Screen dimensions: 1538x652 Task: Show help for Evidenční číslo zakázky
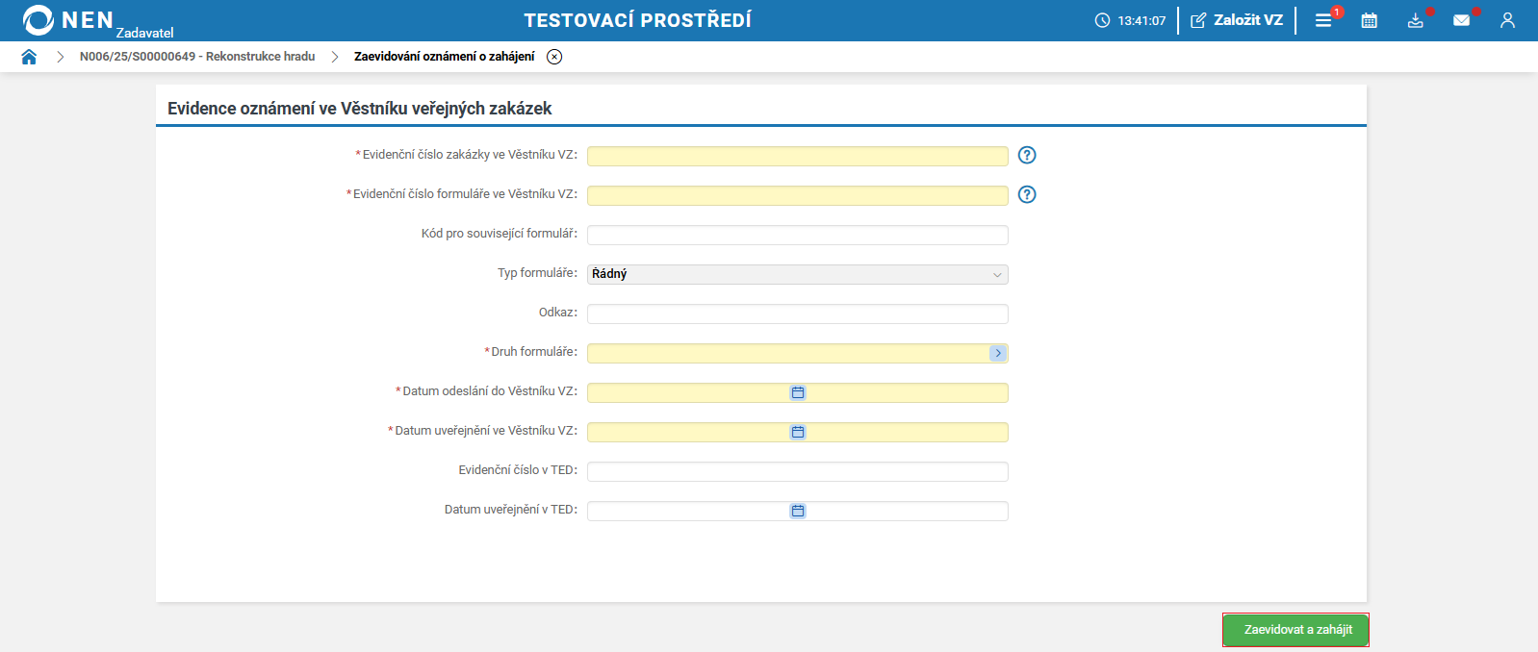click(1027, 155)
